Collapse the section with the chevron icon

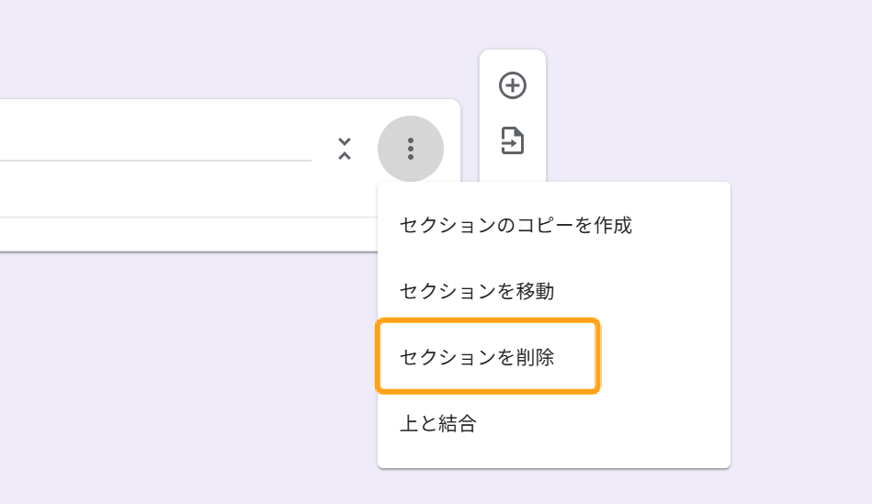(345, 149)
